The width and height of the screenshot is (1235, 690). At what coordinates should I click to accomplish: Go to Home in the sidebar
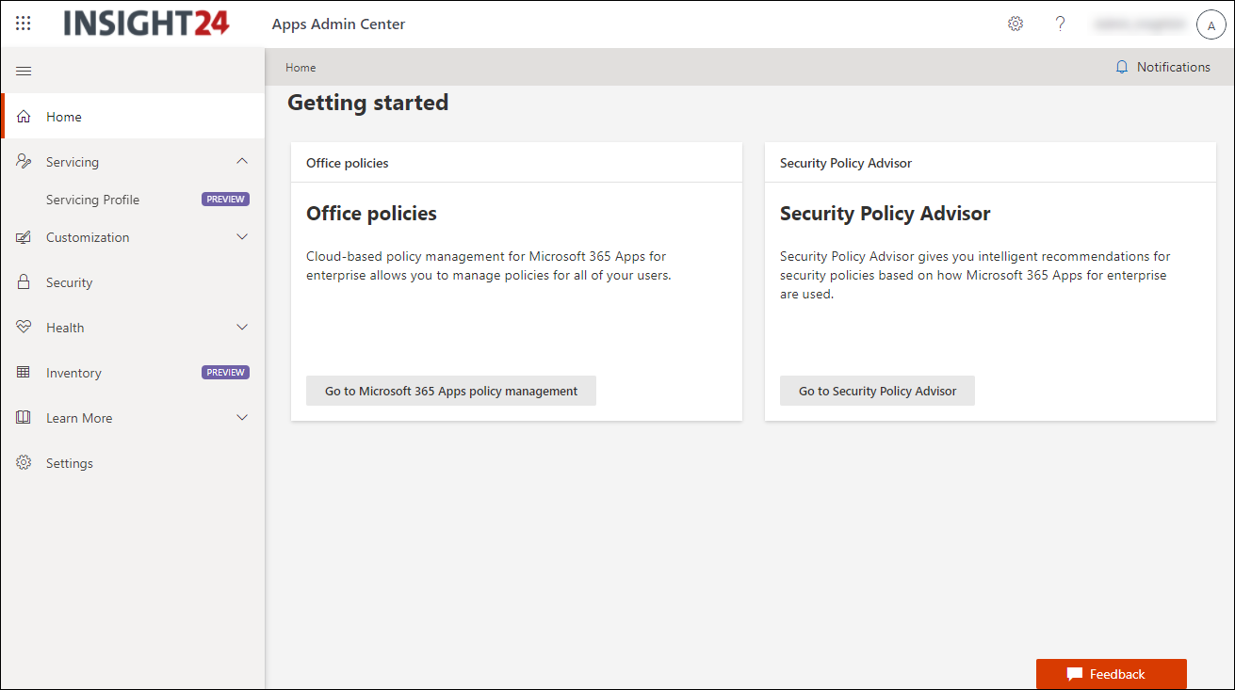coord(133,117)
